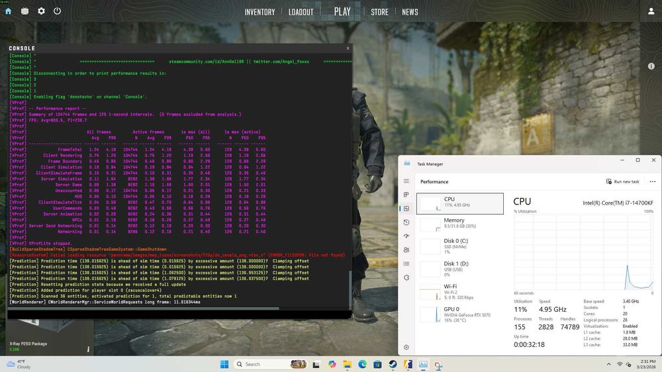
Task: Open Task Manager hamburger navigation menu
Action: 406,181
